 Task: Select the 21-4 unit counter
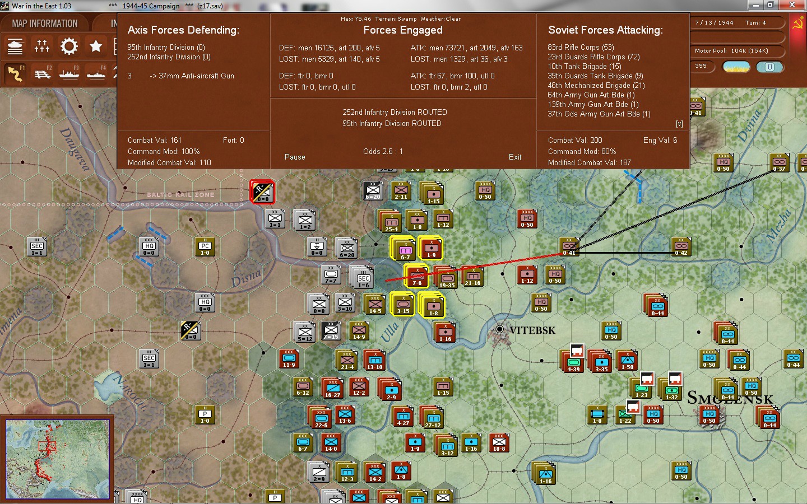pos(346,361)
